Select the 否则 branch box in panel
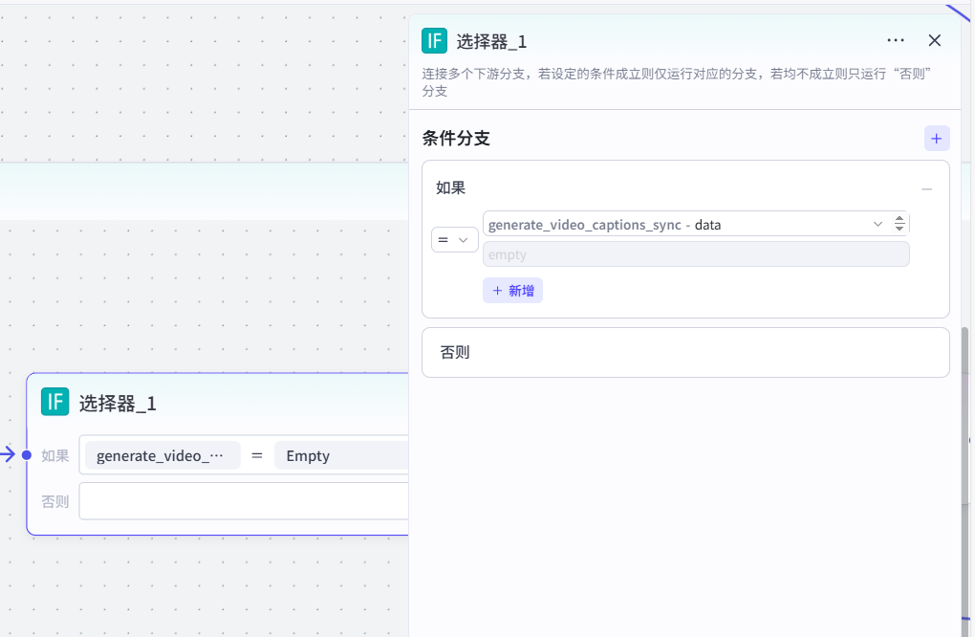 (x=685, y=353)
